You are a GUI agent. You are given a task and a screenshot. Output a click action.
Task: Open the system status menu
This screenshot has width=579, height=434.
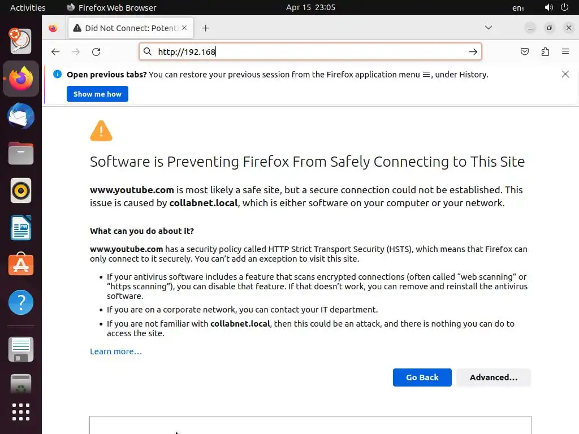(555, 7)
